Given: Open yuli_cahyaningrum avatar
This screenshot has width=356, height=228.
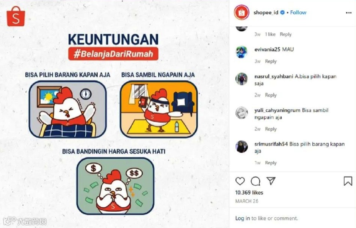Looking at the screenshot, I should click(x=242, y=113).
